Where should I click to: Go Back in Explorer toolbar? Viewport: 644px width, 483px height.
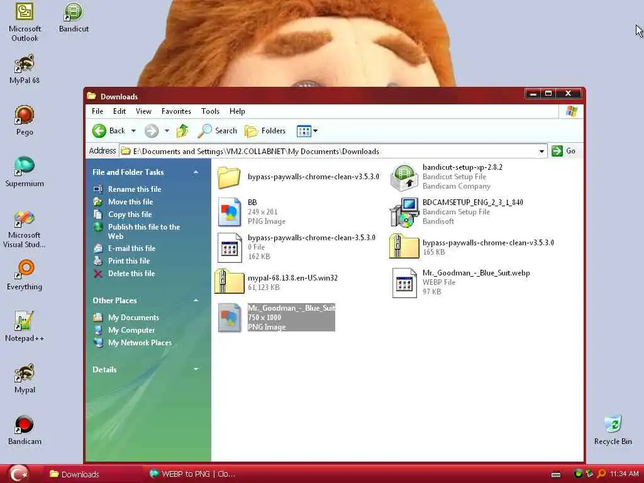coord(108,131)
